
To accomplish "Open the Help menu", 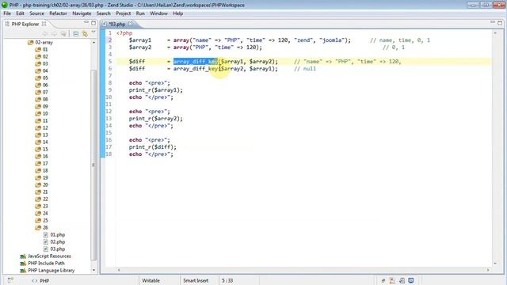I will (x=177, y=13).
